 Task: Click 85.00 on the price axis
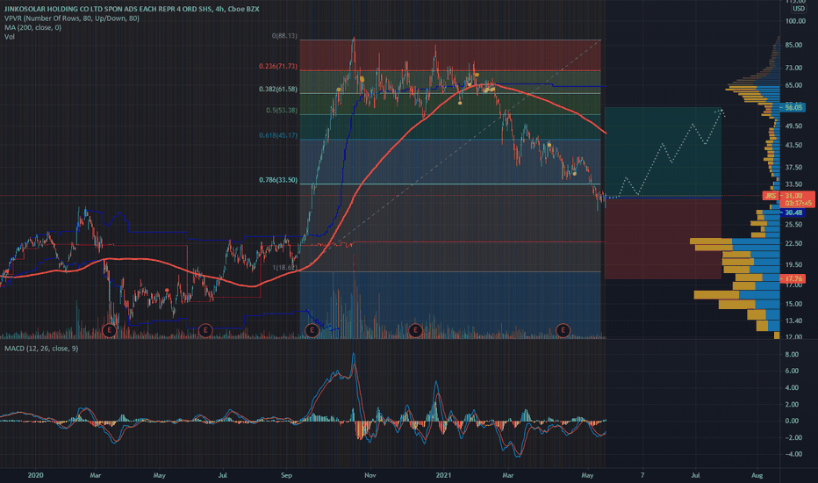click(x=793, y=46)
